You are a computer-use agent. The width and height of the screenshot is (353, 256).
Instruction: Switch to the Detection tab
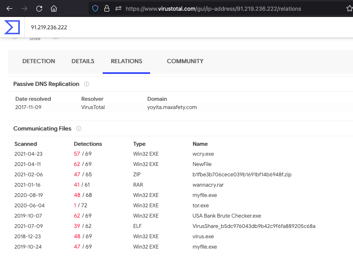pos(39,61)
